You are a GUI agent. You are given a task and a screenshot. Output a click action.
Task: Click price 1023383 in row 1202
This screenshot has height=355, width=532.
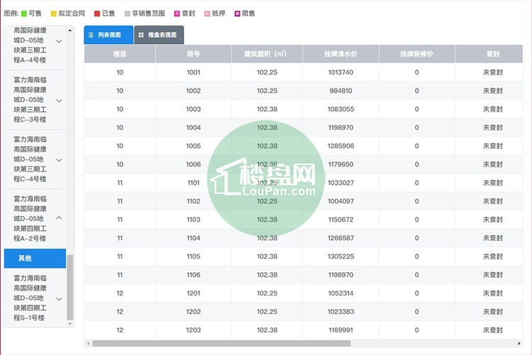(x=341, y=312)
